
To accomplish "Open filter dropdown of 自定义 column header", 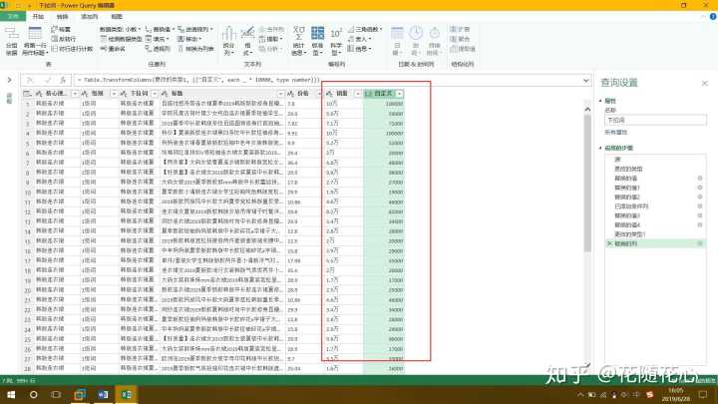I will click(400, 94).
